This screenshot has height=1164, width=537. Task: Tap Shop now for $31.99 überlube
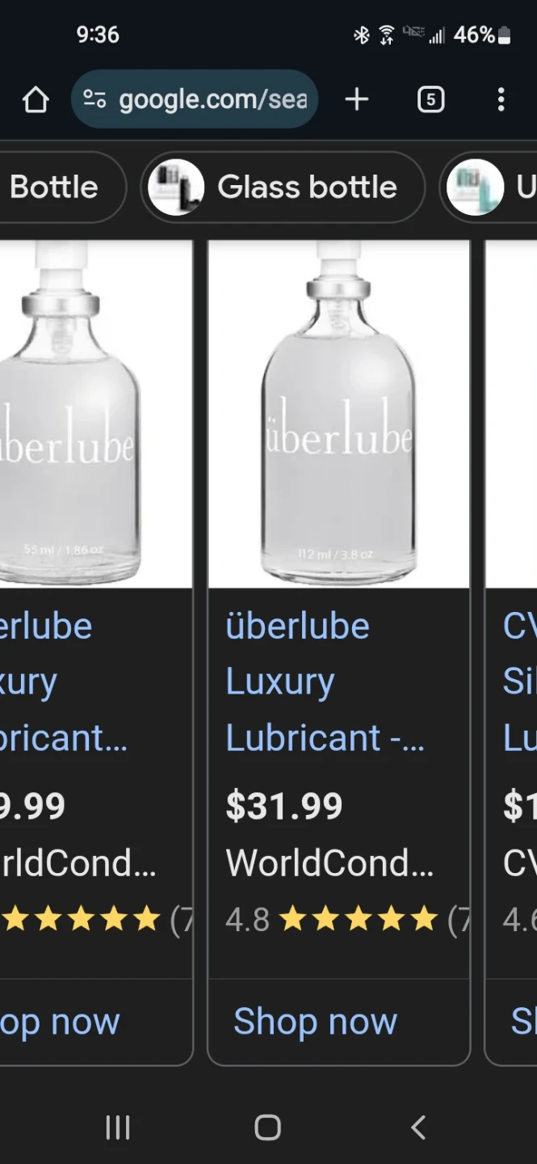tap(315, 1022)
